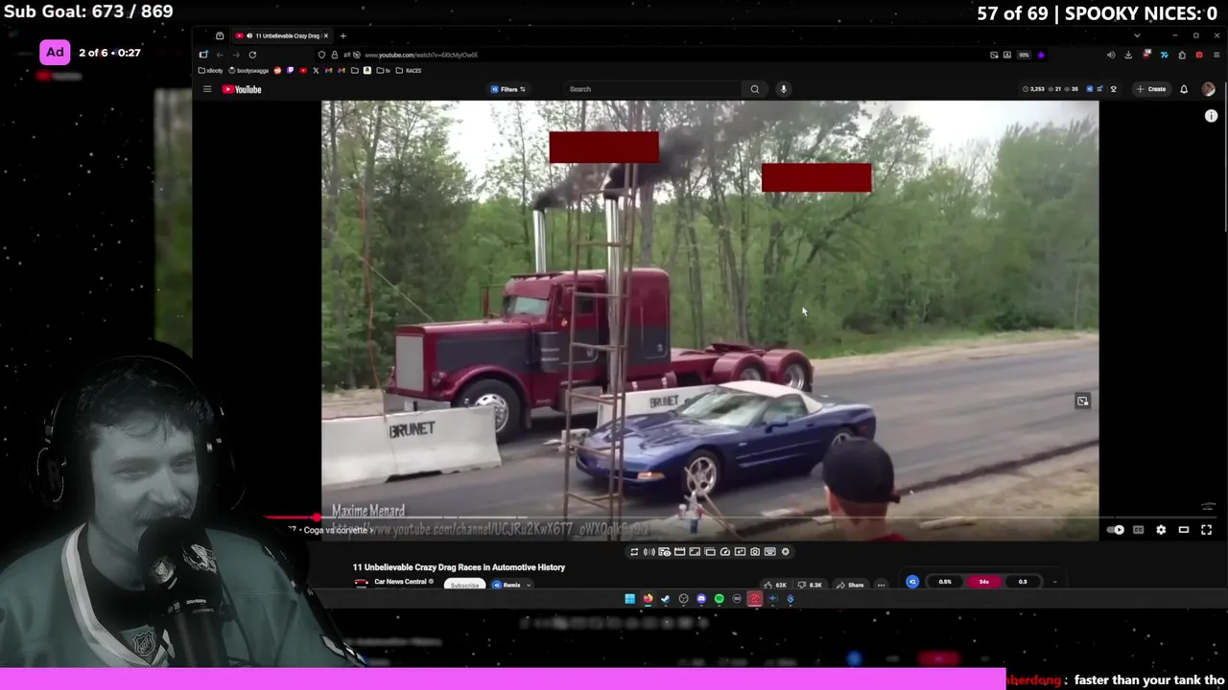Viewport: 1228px width, 690px height.
Task: Open the browser hamburger menu
Action: coord(1216,55)
